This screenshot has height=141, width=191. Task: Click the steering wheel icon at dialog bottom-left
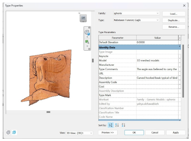click(8, 132)
